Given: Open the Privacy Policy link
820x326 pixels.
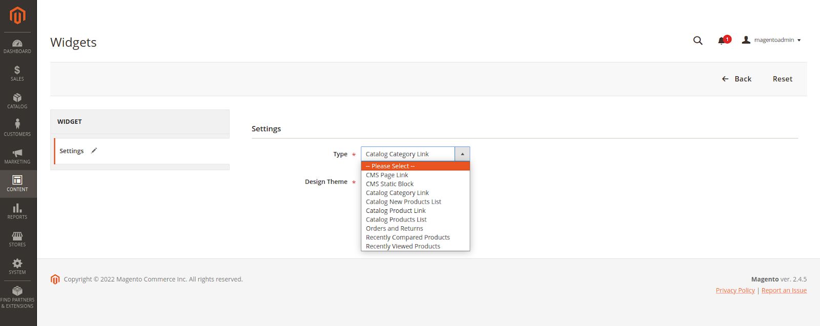Looking at the screenshot, I should tap(735, 290).
